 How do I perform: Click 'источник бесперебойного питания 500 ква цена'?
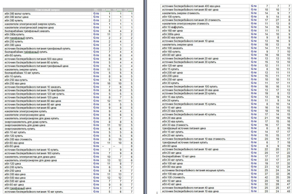33,59
